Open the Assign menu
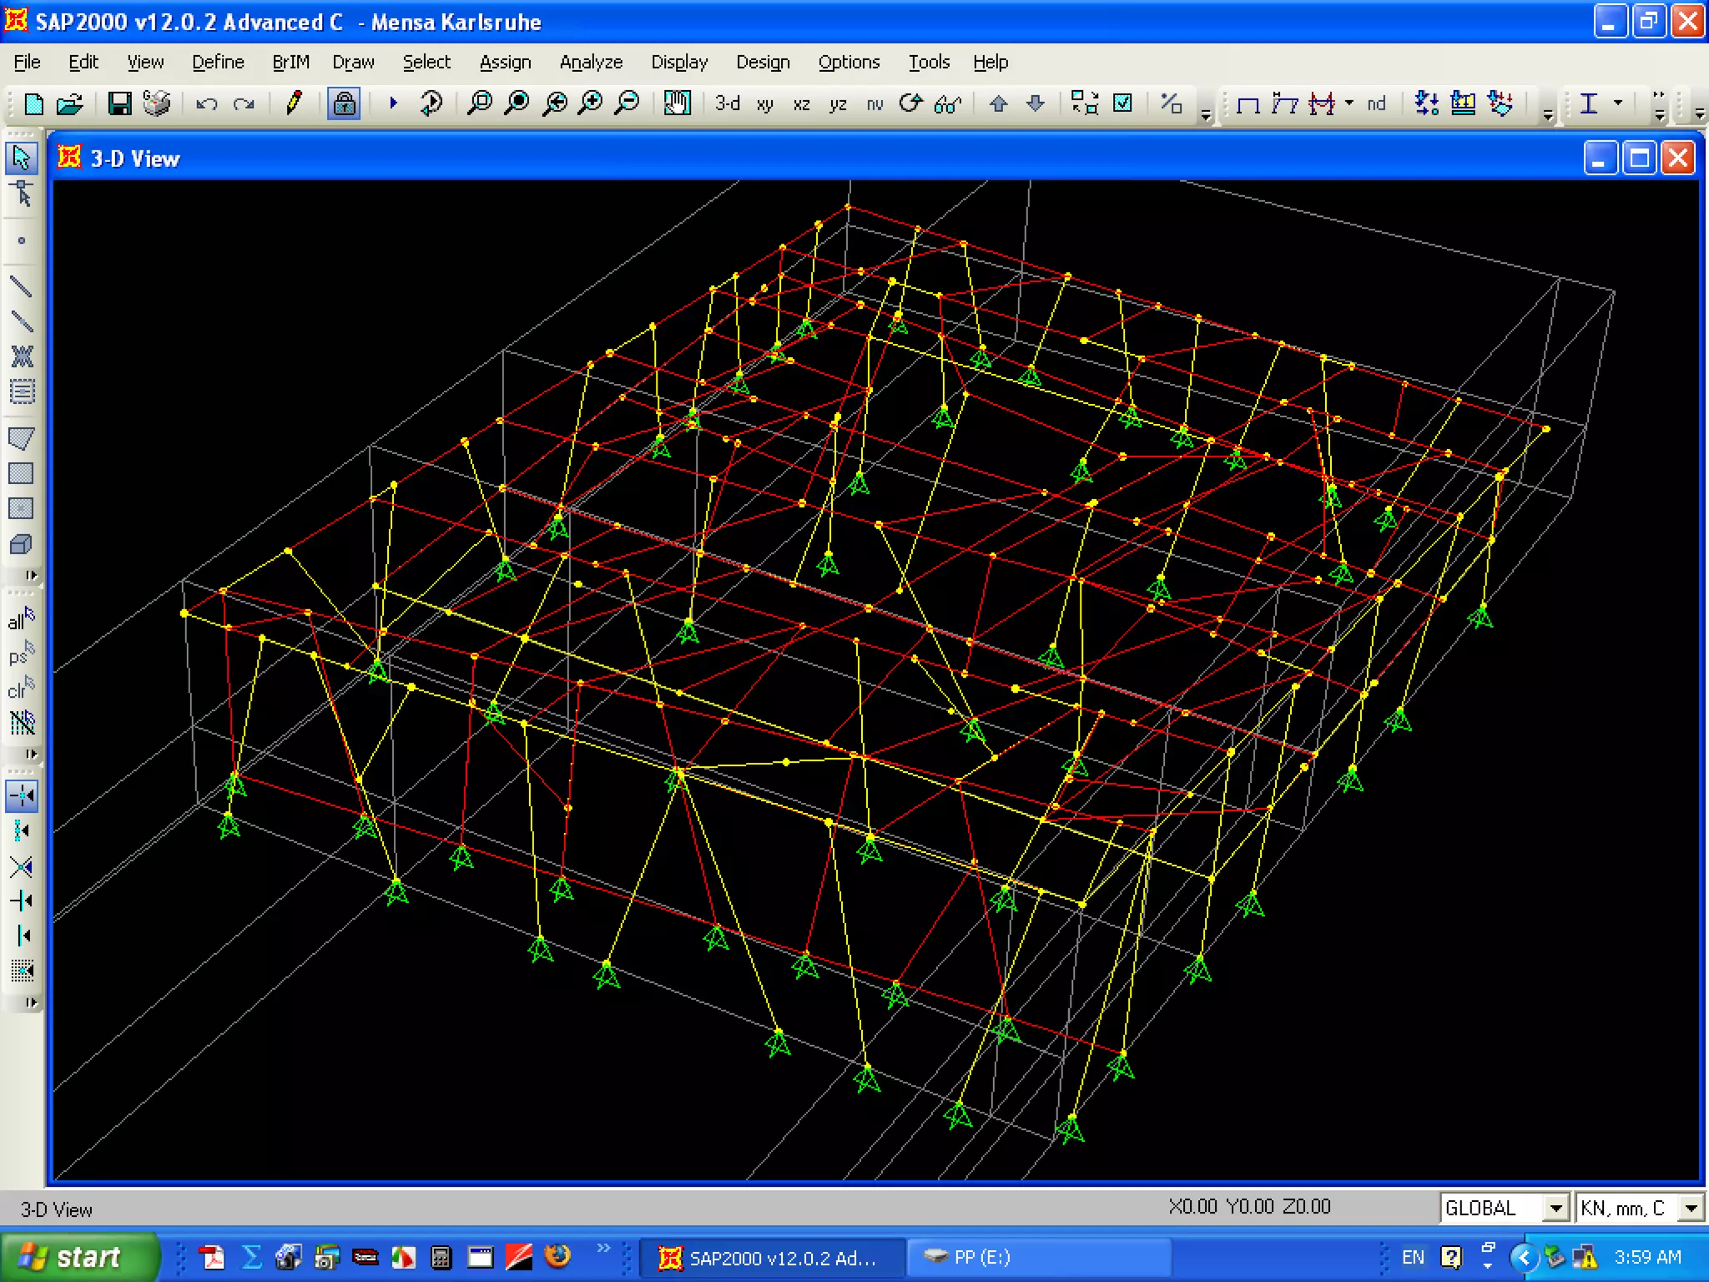 pos(505,63)
